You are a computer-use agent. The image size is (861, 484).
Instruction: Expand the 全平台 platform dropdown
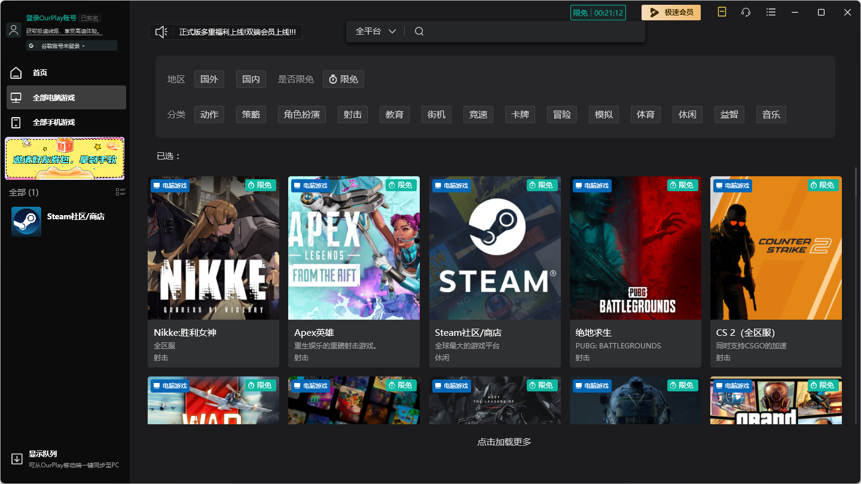pos(375,31)
